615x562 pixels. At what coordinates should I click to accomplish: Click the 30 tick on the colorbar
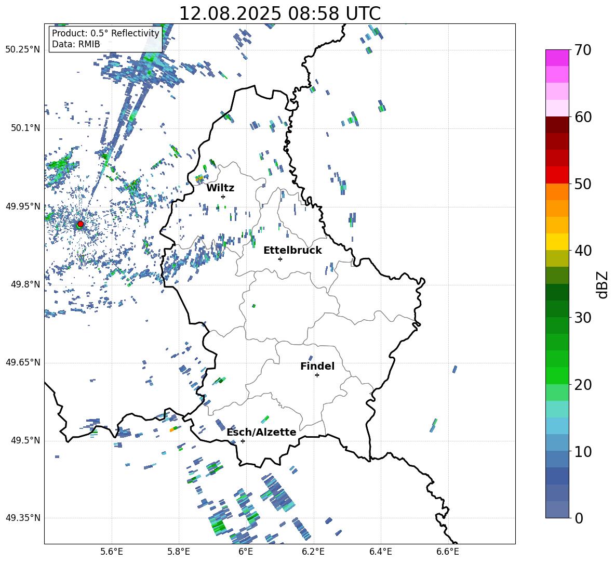[583, 318]
